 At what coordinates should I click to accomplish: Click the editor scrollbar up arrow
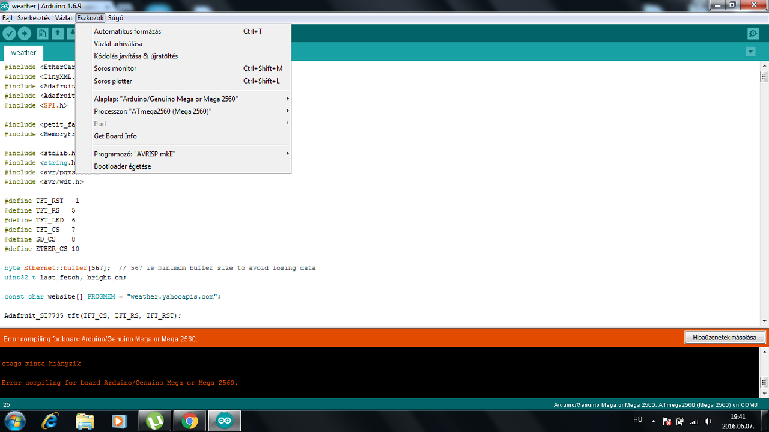pos(764,65)
